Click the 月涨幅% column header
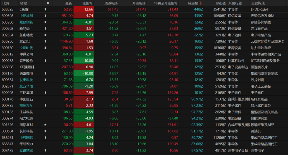 pyautogui.click(x=139, y=3)
